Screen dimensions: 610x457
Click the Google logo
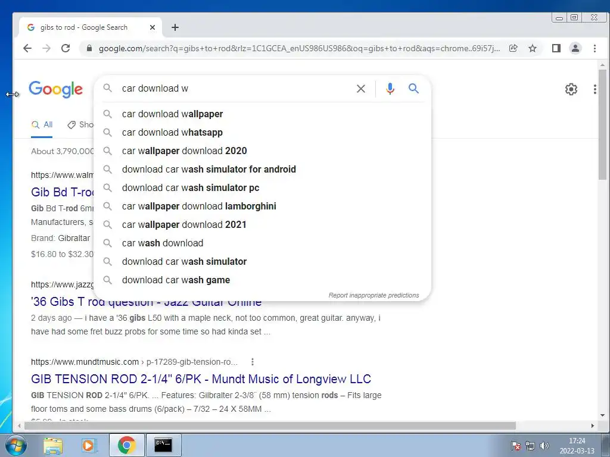pos(55,89)
